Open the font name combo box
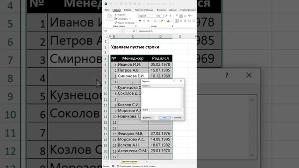299x168 pixels. click(x=148, y=16)
